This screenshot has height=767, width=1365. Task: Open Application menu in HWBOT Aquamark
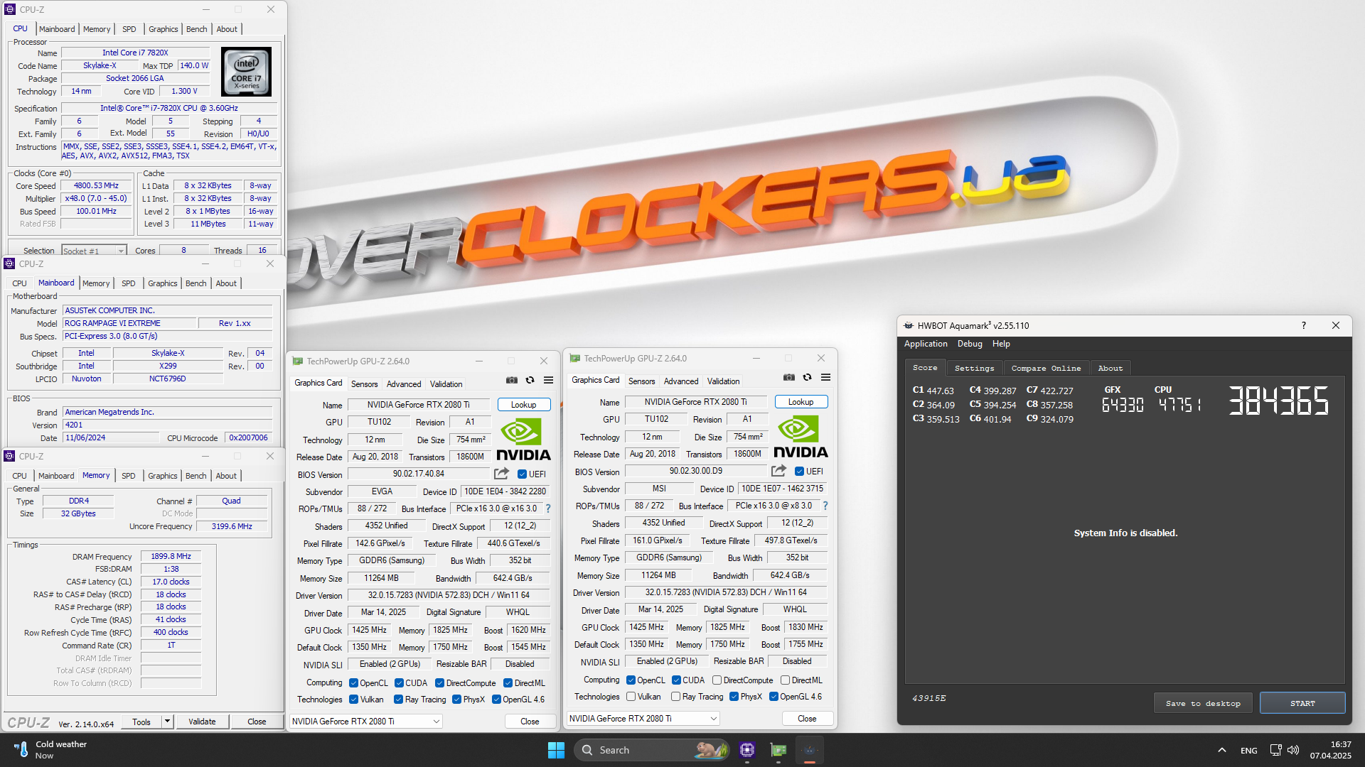click(x=926, y=344)
